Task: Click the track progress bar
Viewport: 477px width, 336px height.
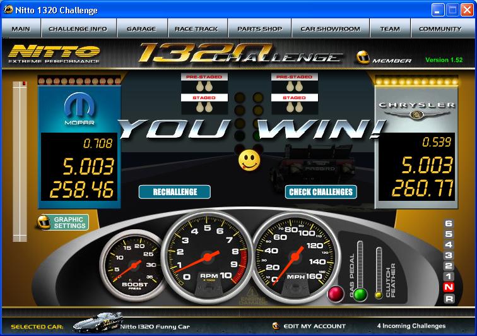Action: (x=20, y=162)
